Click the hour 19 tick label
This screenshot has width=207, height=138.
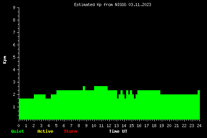pos(161,126)
